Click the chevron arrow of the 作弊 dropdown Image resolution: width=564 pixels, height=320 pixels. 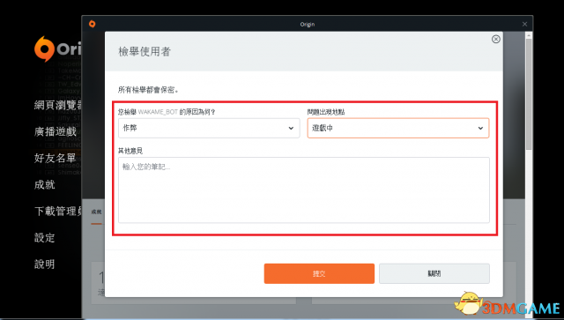pos(291,128)
